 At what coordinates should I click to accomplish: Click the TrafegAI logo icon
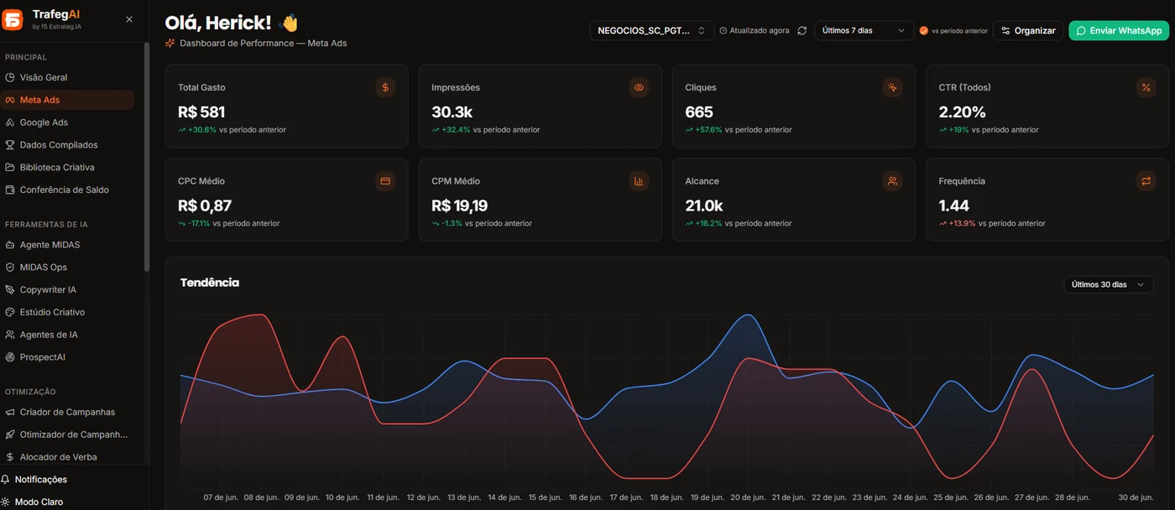[13, 19]
